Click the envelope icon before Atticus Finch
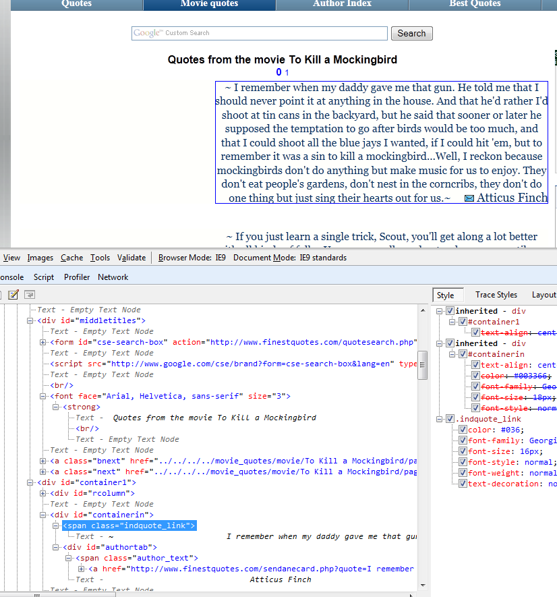Image resolution: width=557 pixels, height=597 pixels. (469, 198)
